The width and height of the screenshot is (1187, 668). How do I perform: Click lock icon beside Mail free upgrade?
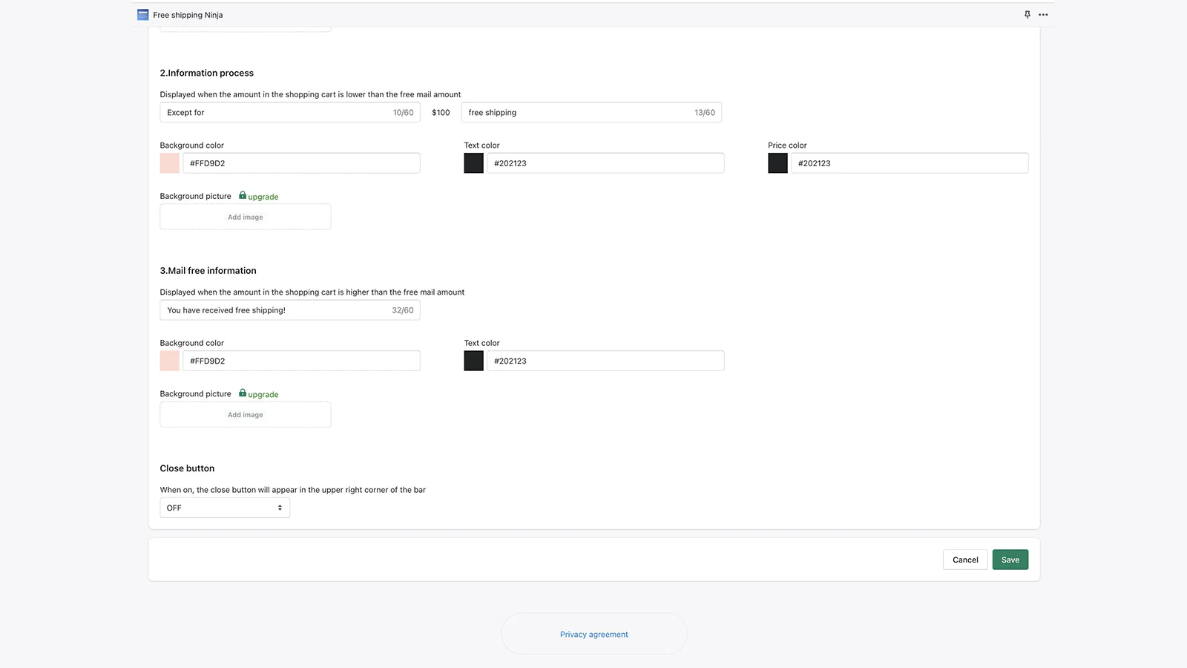[243, 393]
